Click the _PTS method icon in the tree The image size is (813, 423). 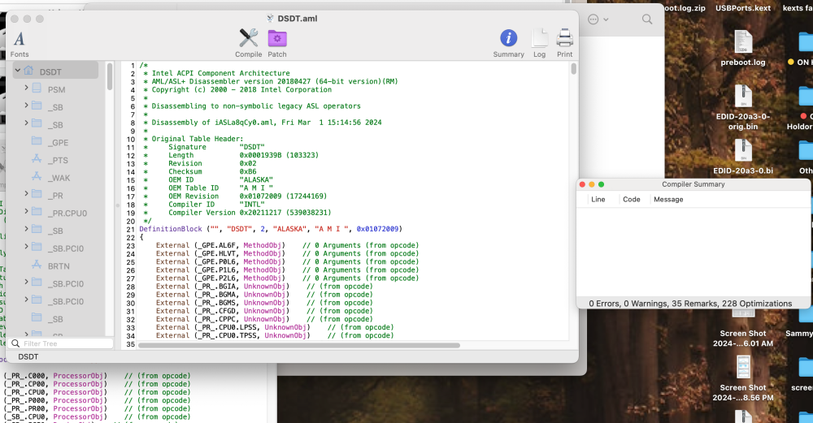click(x=37, y=159)
